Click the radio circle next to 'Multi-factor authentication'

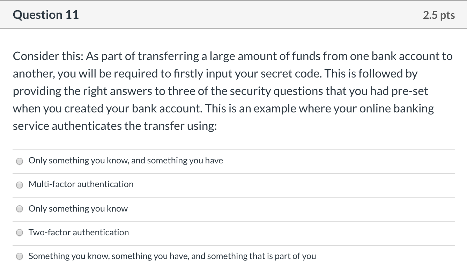[20, 185]
